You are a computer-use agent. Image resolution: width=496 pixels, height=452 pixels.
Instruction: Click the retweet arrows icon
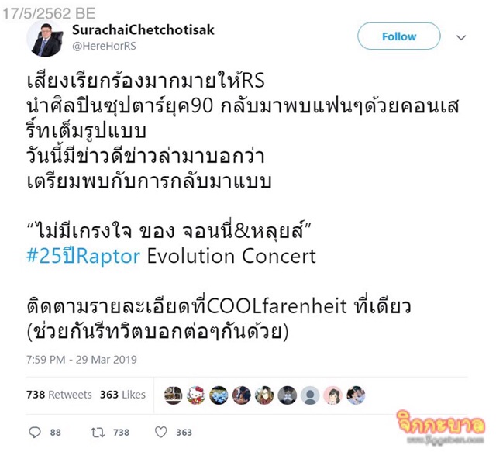click(x=98, y=433)
